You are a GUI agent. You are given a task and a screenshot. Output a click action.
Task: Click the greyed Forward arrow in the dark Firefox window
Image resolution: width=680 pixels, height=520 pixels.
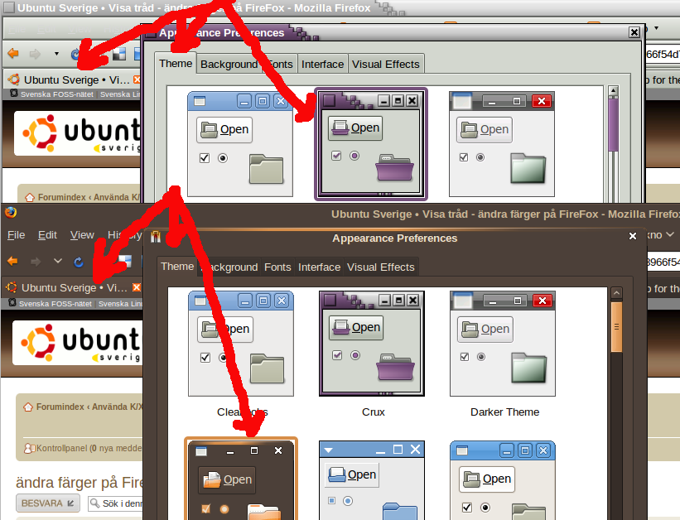(x=35, y=261)
